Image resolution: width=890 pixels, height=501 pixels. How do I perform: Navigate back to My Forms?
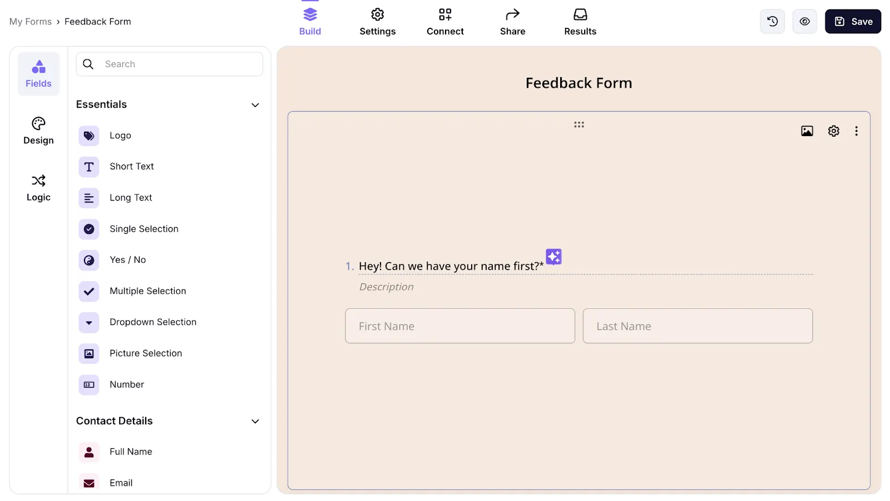[31, 21]
